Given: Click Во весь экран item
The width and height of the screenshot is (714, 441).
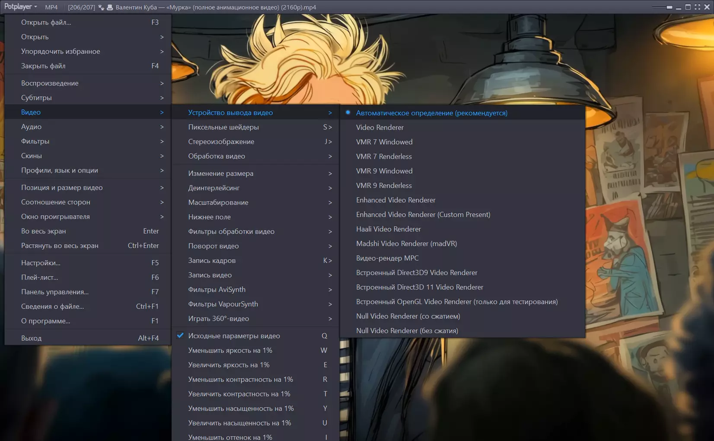Looking at the screenshot, I should pos(88,231).
